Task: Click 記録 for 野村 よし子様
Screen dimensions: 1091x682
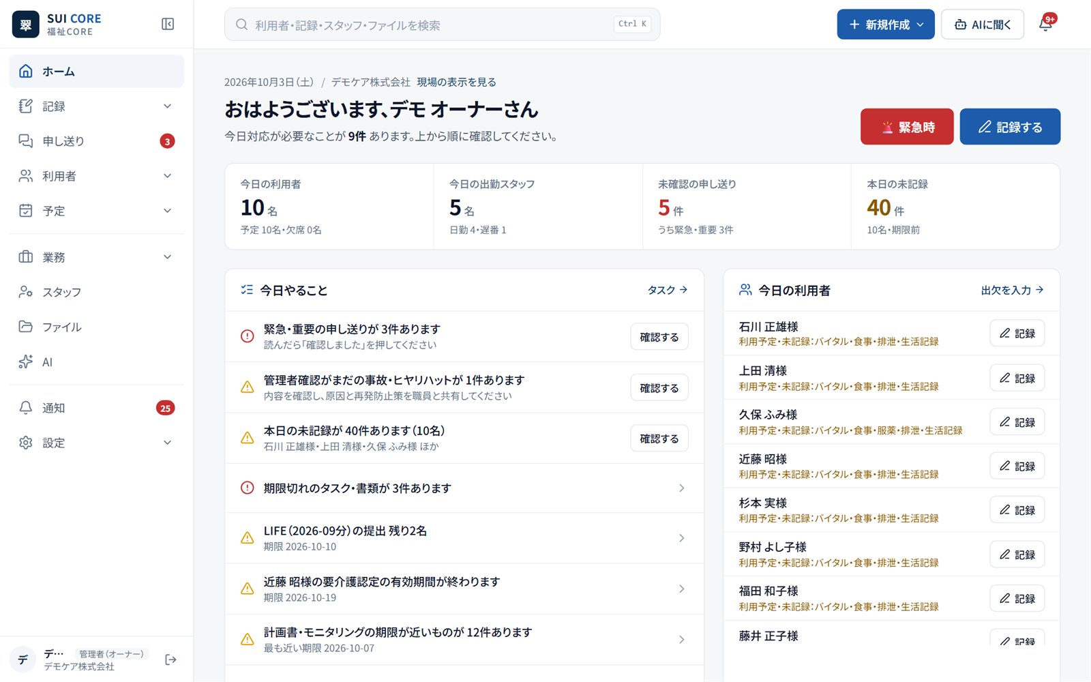Action: [x=1017, y=554]
